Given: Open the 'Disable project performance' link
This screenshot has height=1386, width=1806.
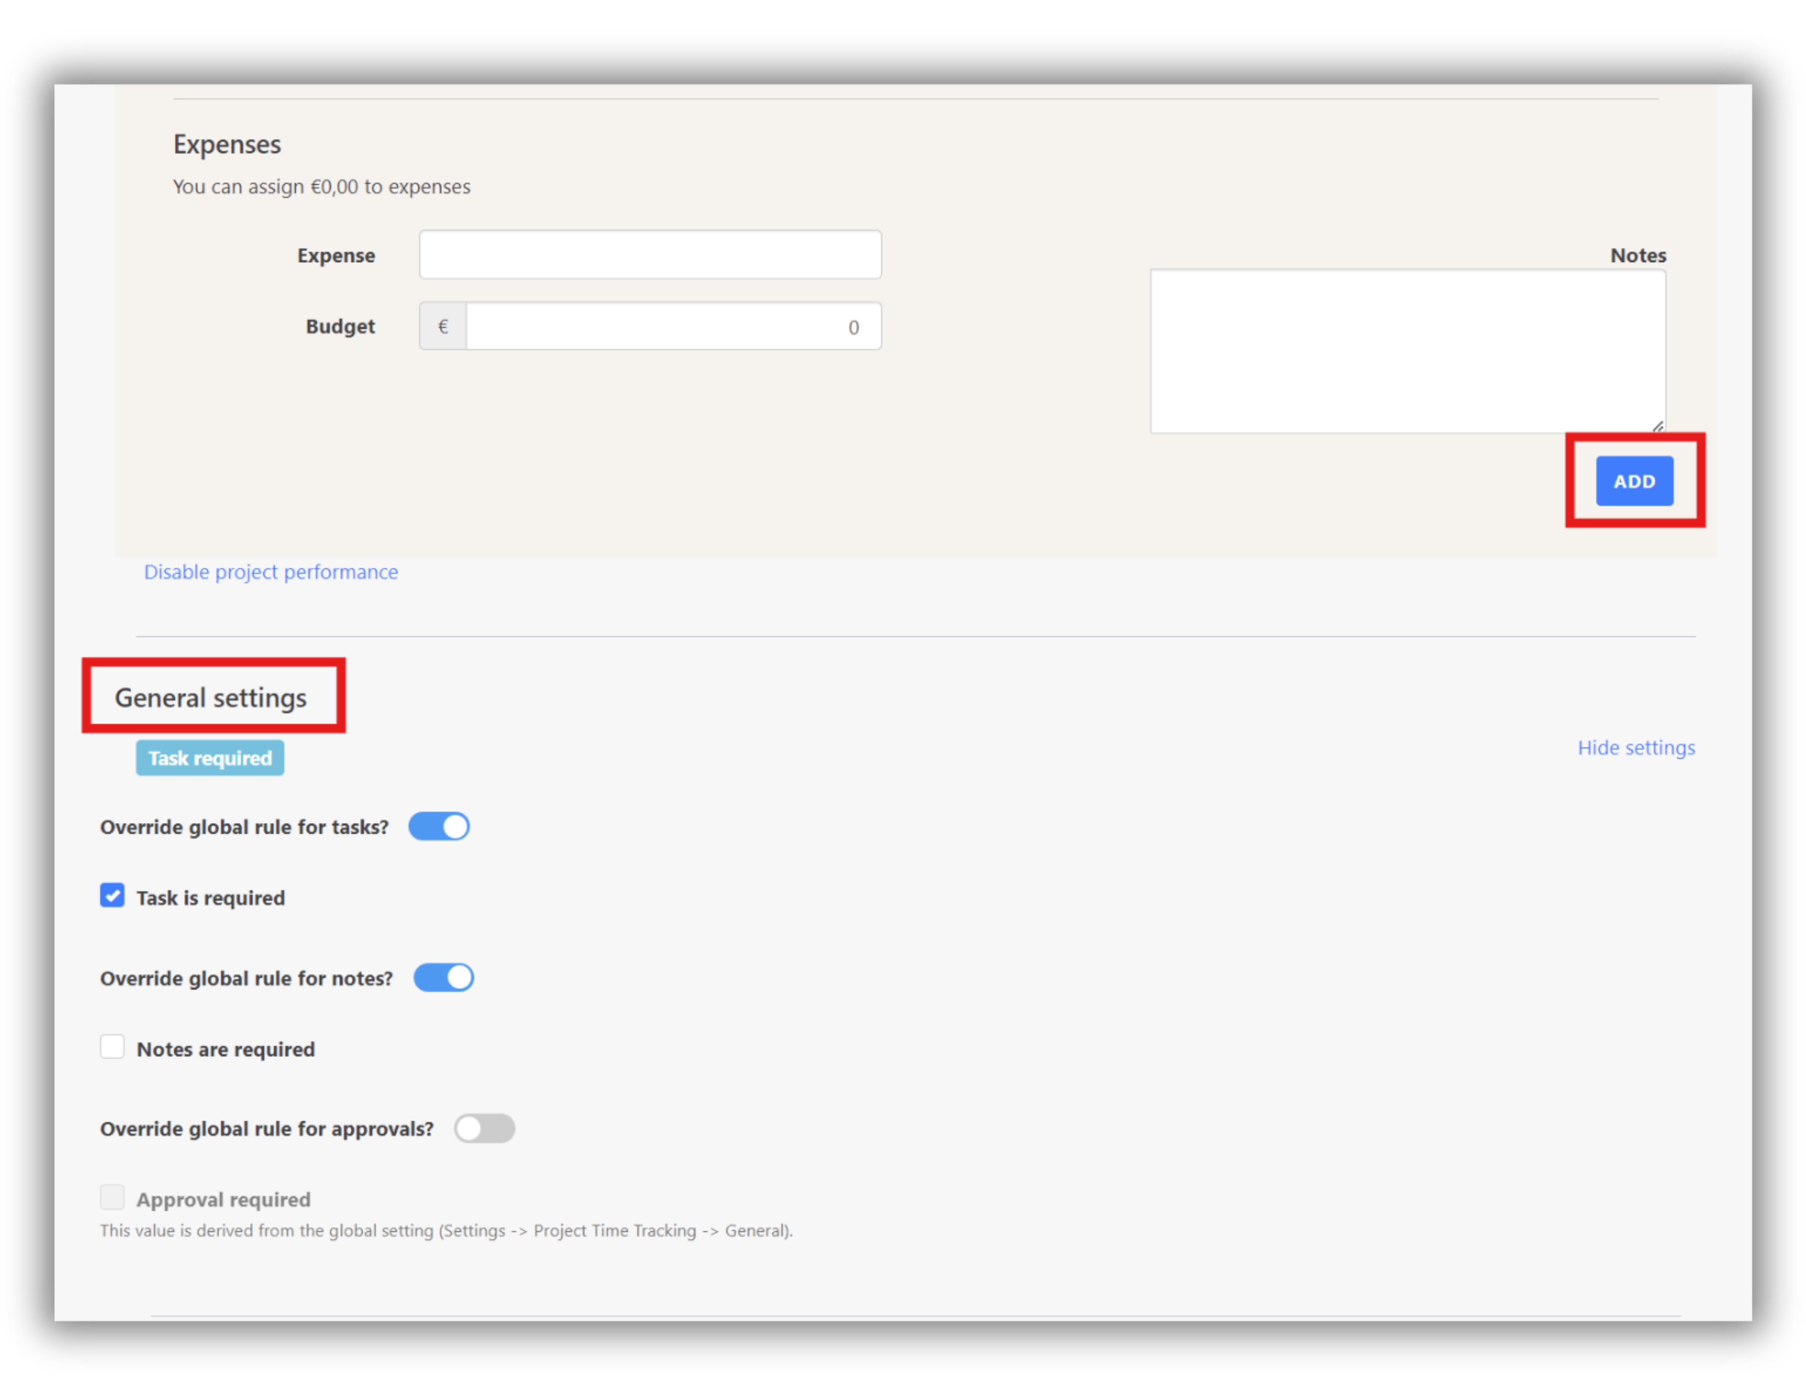Looking at the screenshot, I should pos(271,571).
